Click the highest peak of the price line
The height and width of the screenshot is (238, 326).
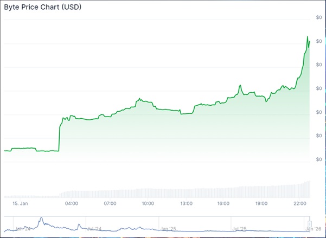point(308,37)
